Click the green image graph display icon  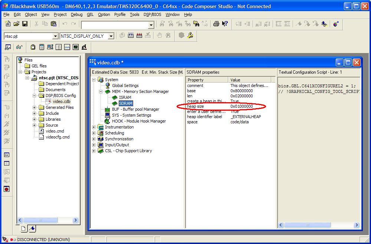tap(75, 47)
